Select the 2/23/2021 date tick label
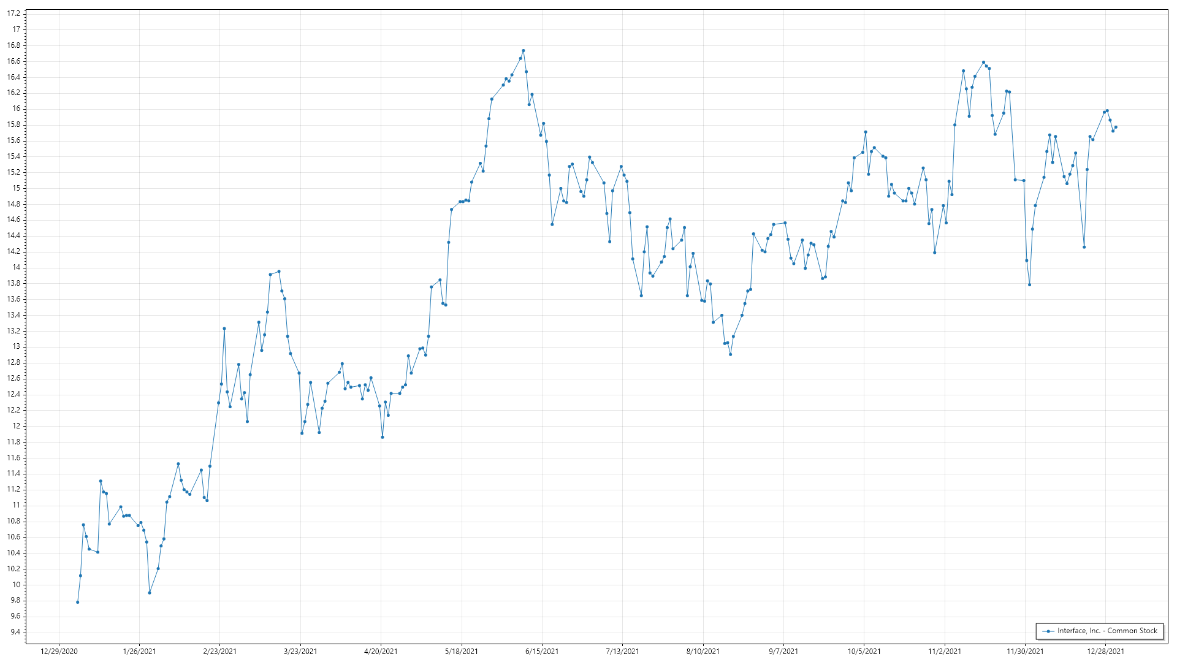Image resolution: width=1177 pixels, height=662 pixels. (220, 652)
